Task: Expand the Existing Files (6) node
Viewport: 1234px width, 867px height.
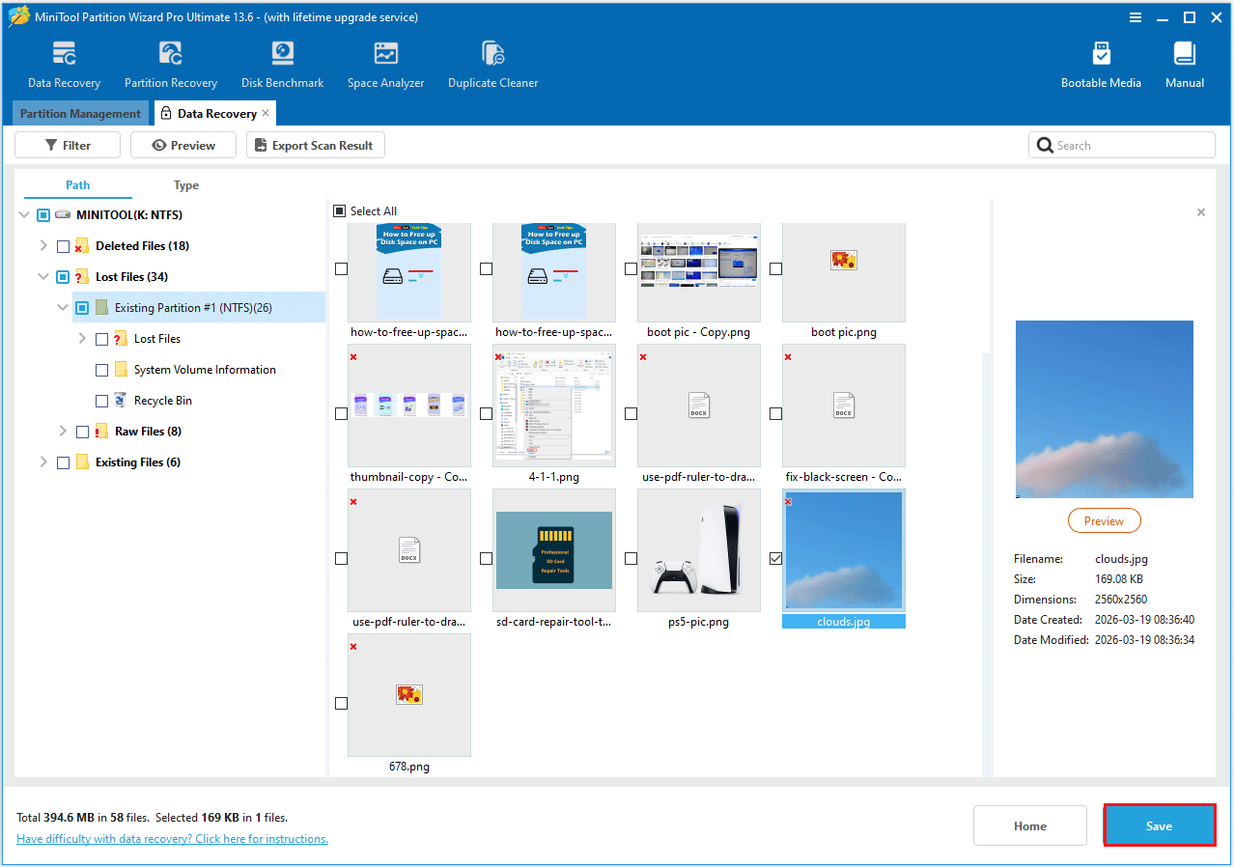Action: pos(43,462)
